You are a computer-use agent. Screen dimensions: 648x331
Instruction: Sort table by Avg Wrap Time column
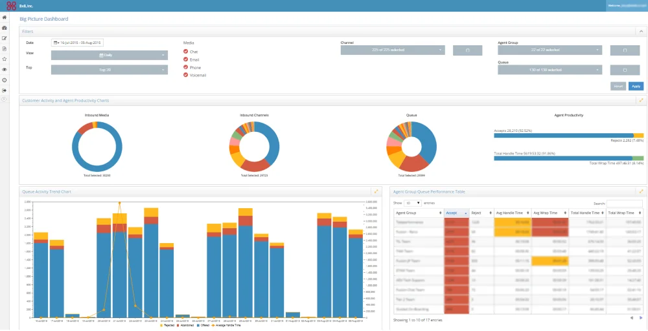tap(550, 213)
